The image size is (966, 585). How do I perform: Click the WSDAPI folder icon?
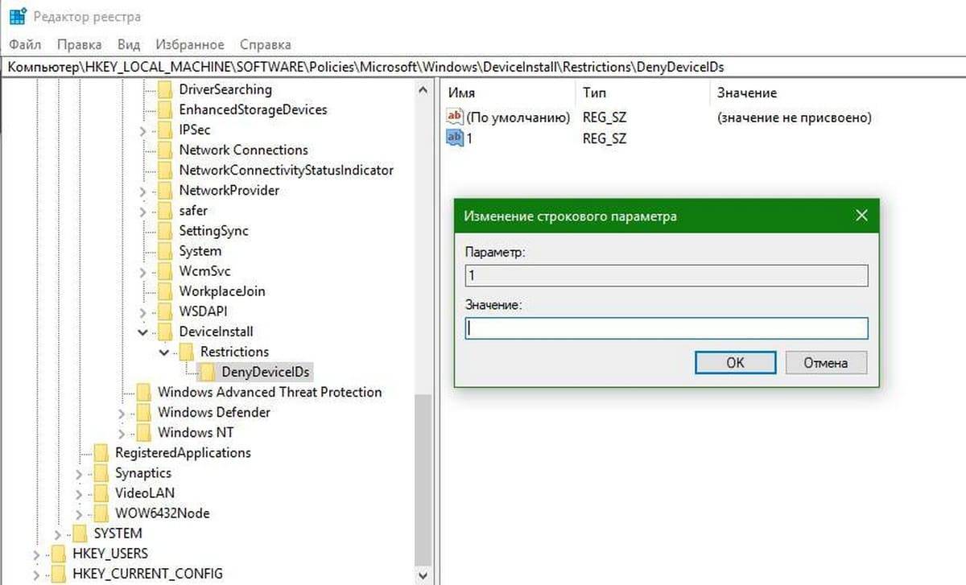tap(165, 311)
